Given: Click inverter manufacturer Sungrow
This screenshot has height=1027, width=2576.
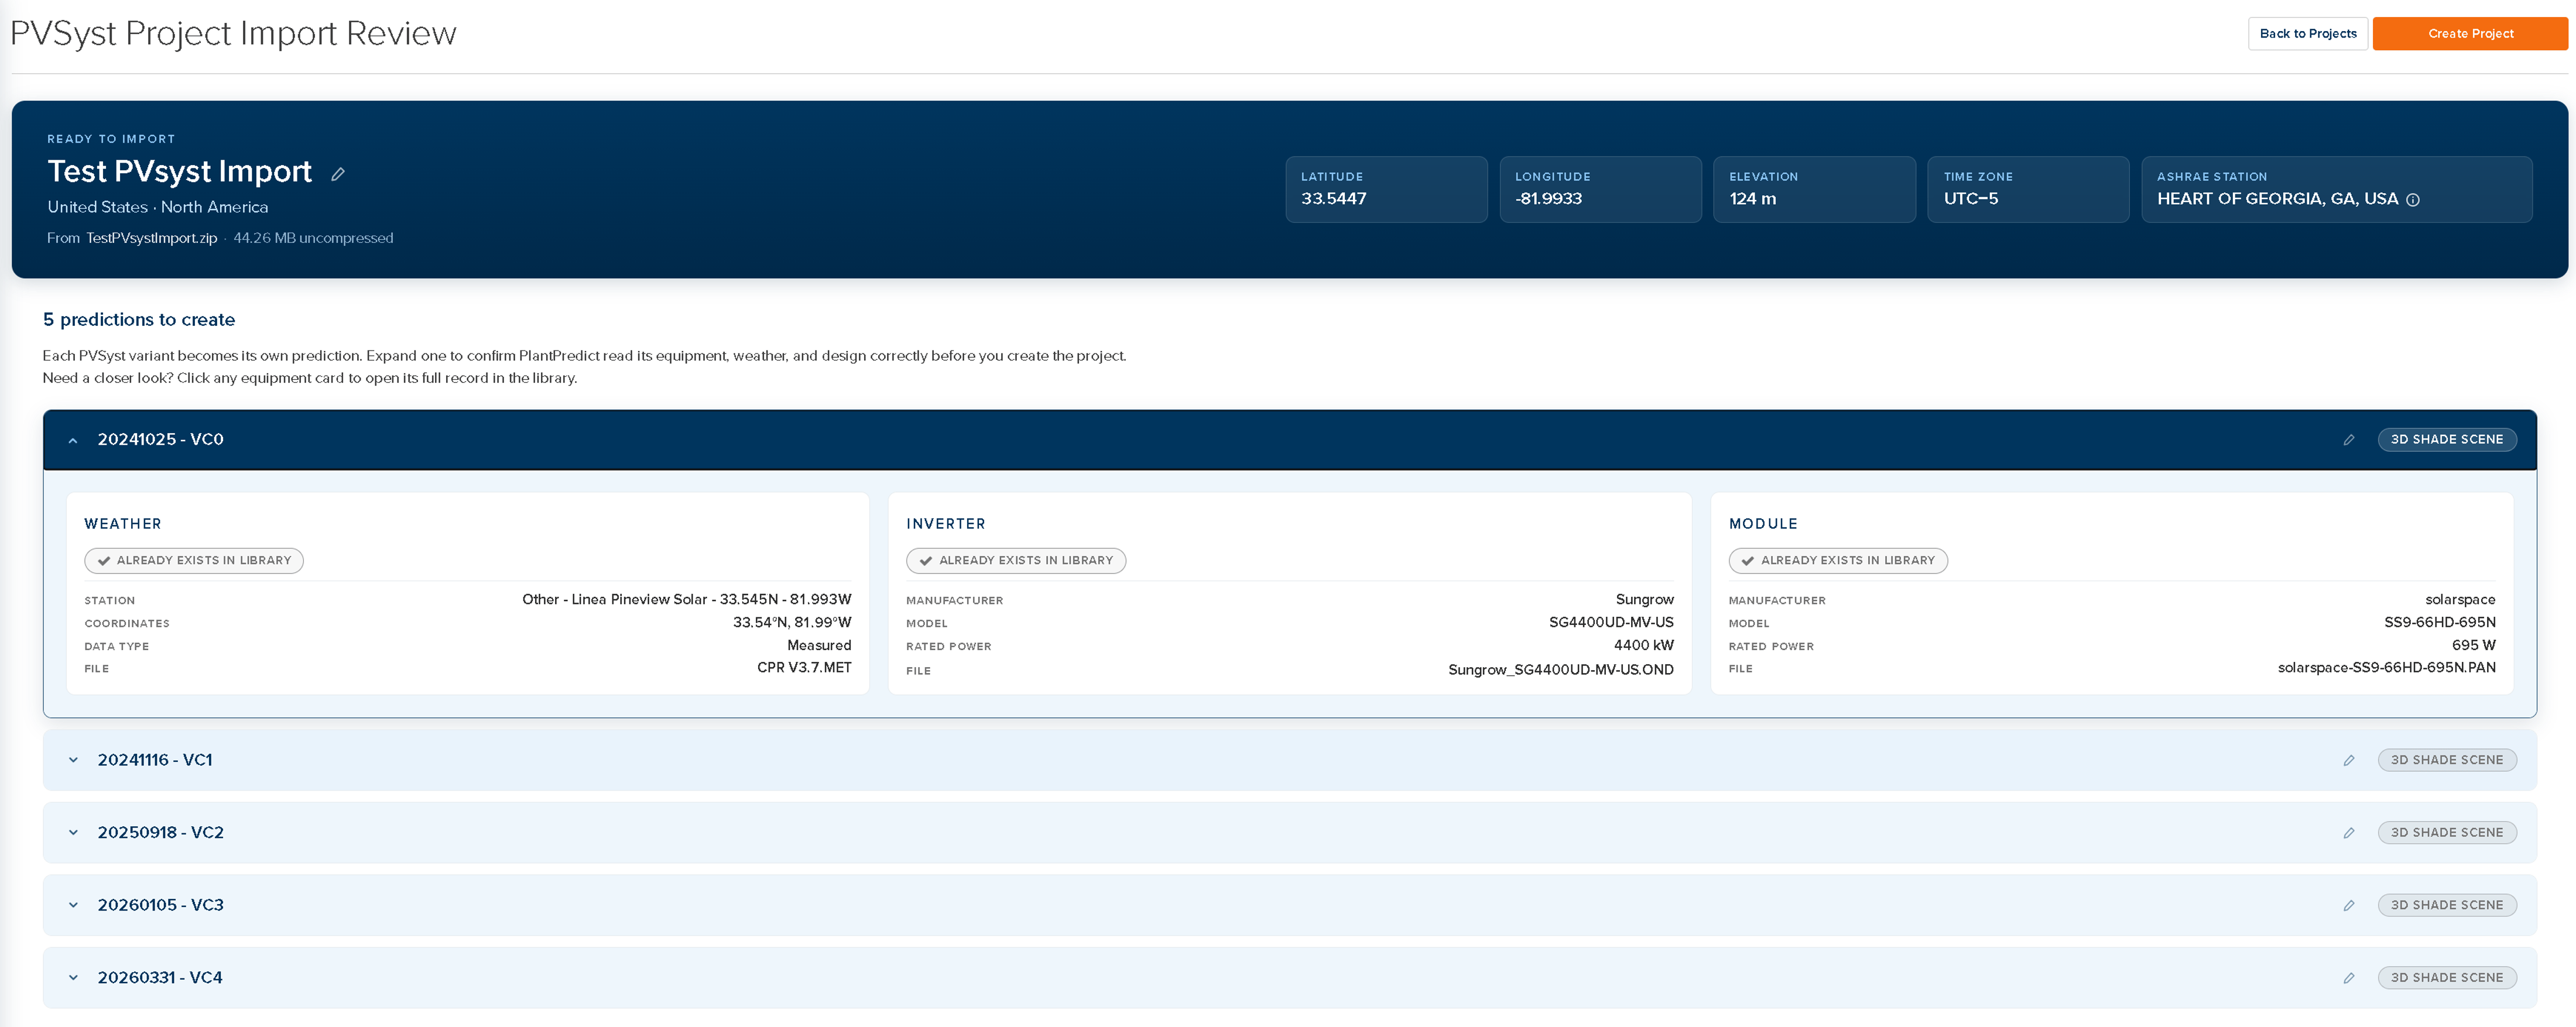Looking at the screenshot, I should point(1645,600).
